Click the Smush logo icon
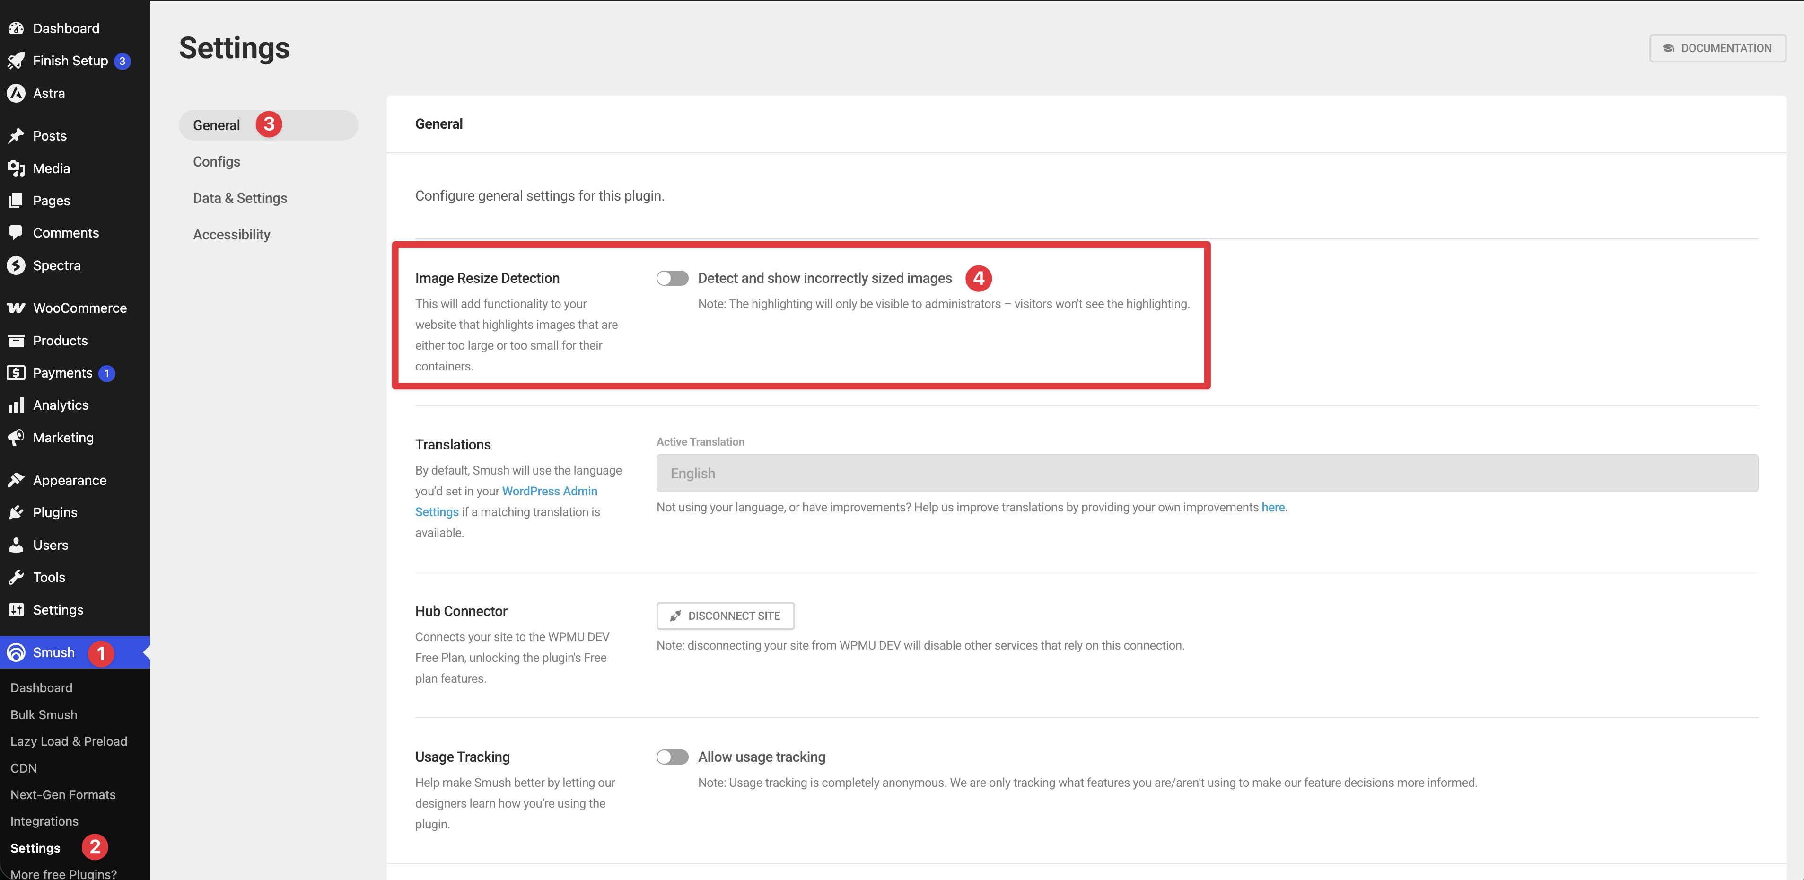 coord(16,653)
